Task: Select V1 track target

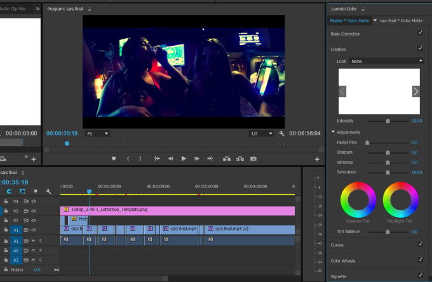Action: 16,230
